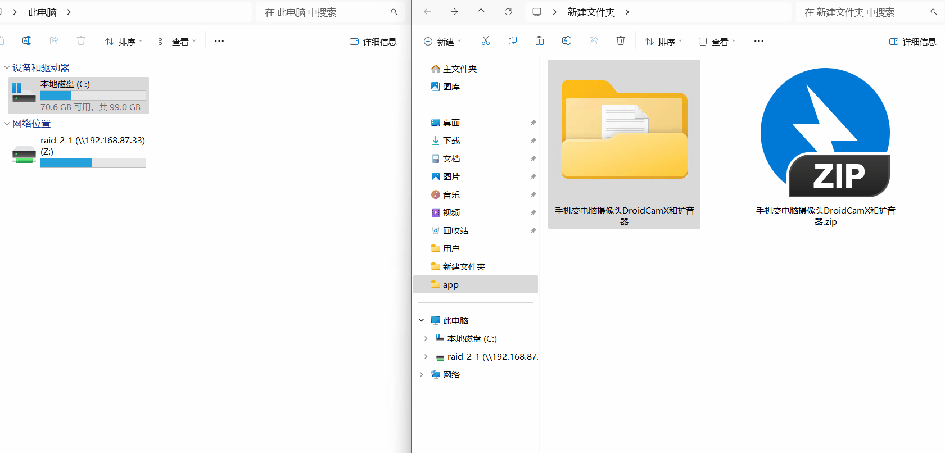Viewport: 945px width, 453px height.
Task: Unpin 图片 via its pin icon
Action: tap(533, 176)
